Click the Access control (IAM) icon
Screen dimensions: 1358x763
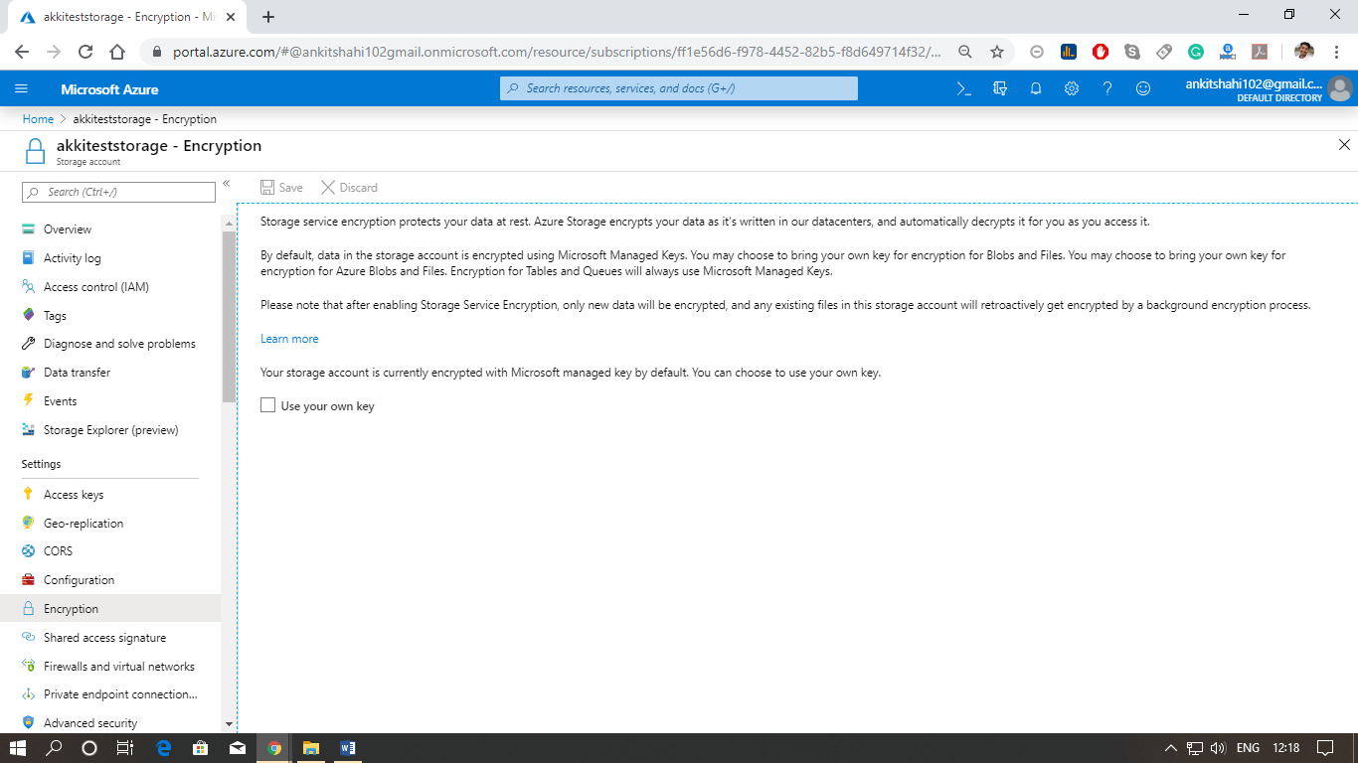pos(29,287)
